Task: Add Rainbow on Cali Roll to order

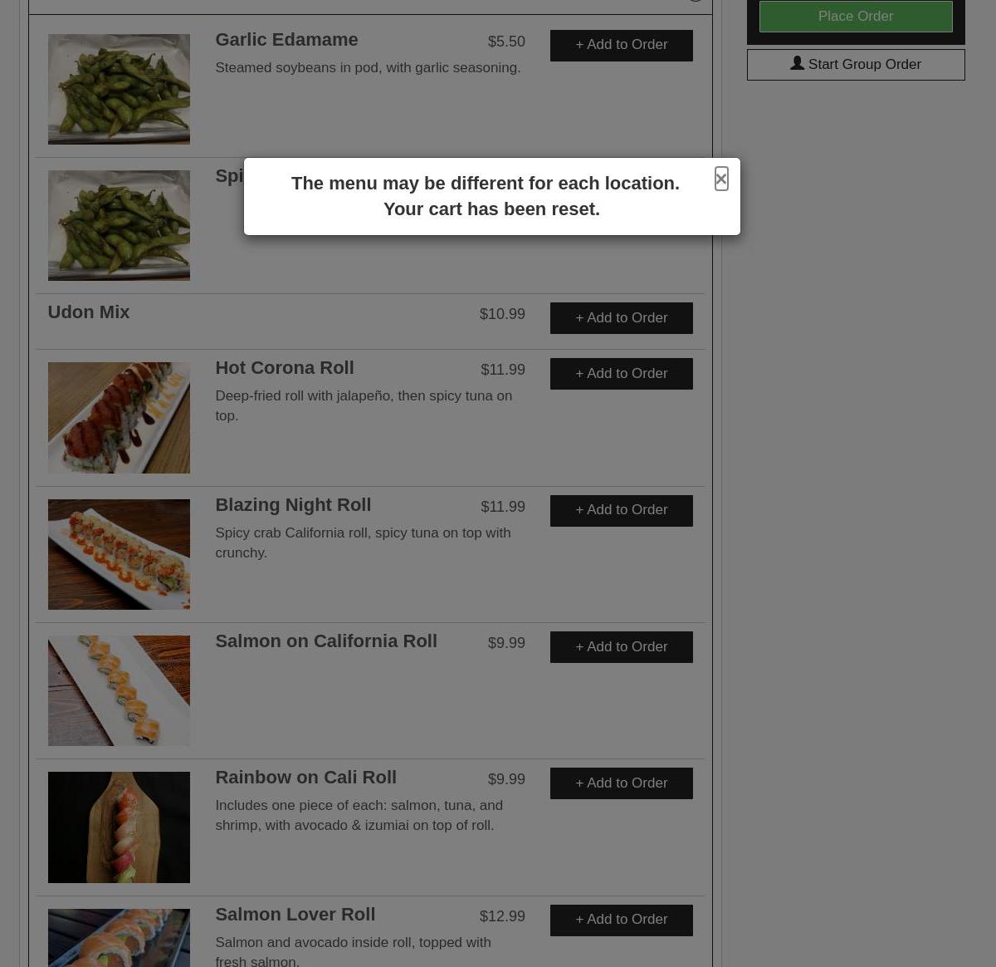Action: click(x=622, y=783)
